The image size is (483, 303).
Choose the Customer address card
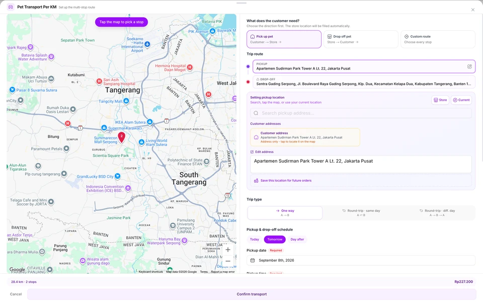[305, 137]
